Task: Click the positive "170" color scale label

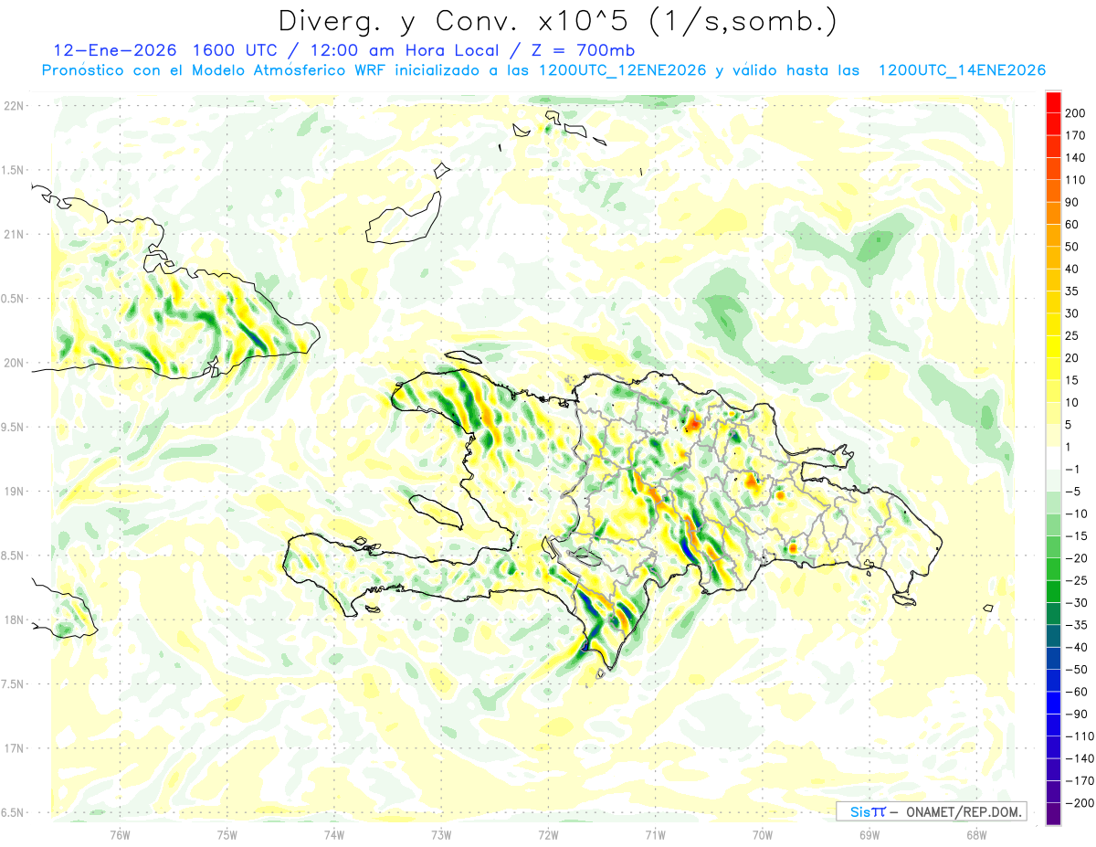Action: pos(1075,135)
